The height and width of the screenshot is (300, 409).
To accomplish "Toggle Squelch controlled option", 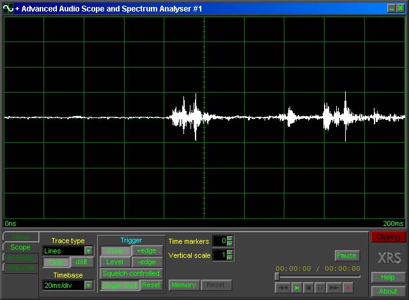I will (x=131, y=273).
